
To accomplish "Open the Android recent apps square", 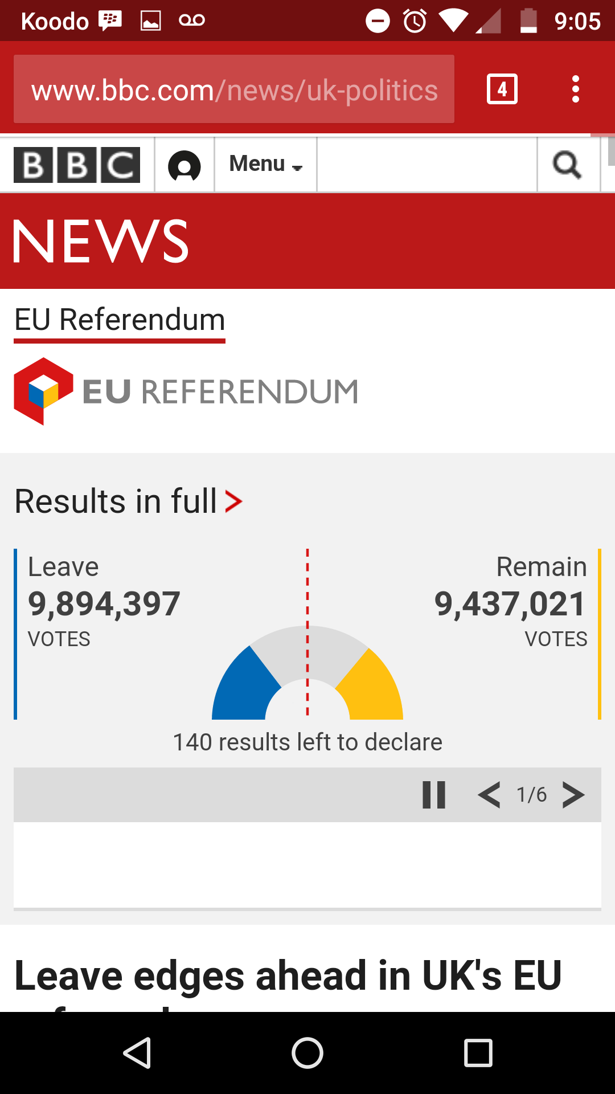I will 478,1052.
